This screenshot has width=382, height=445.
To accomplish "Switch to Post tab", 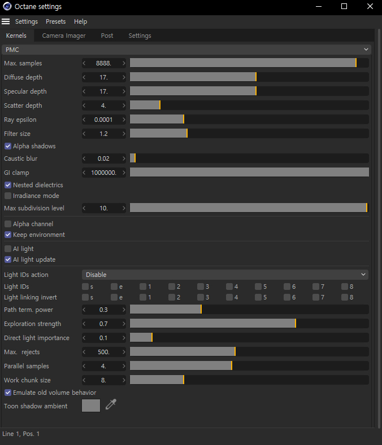I will click(x=107, y=36).
